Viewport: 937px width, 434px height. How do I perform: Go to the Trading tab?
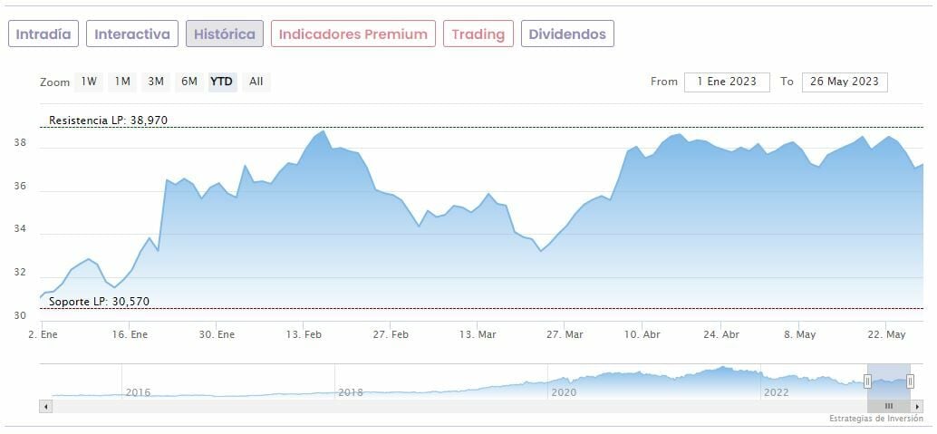(478, 34)
